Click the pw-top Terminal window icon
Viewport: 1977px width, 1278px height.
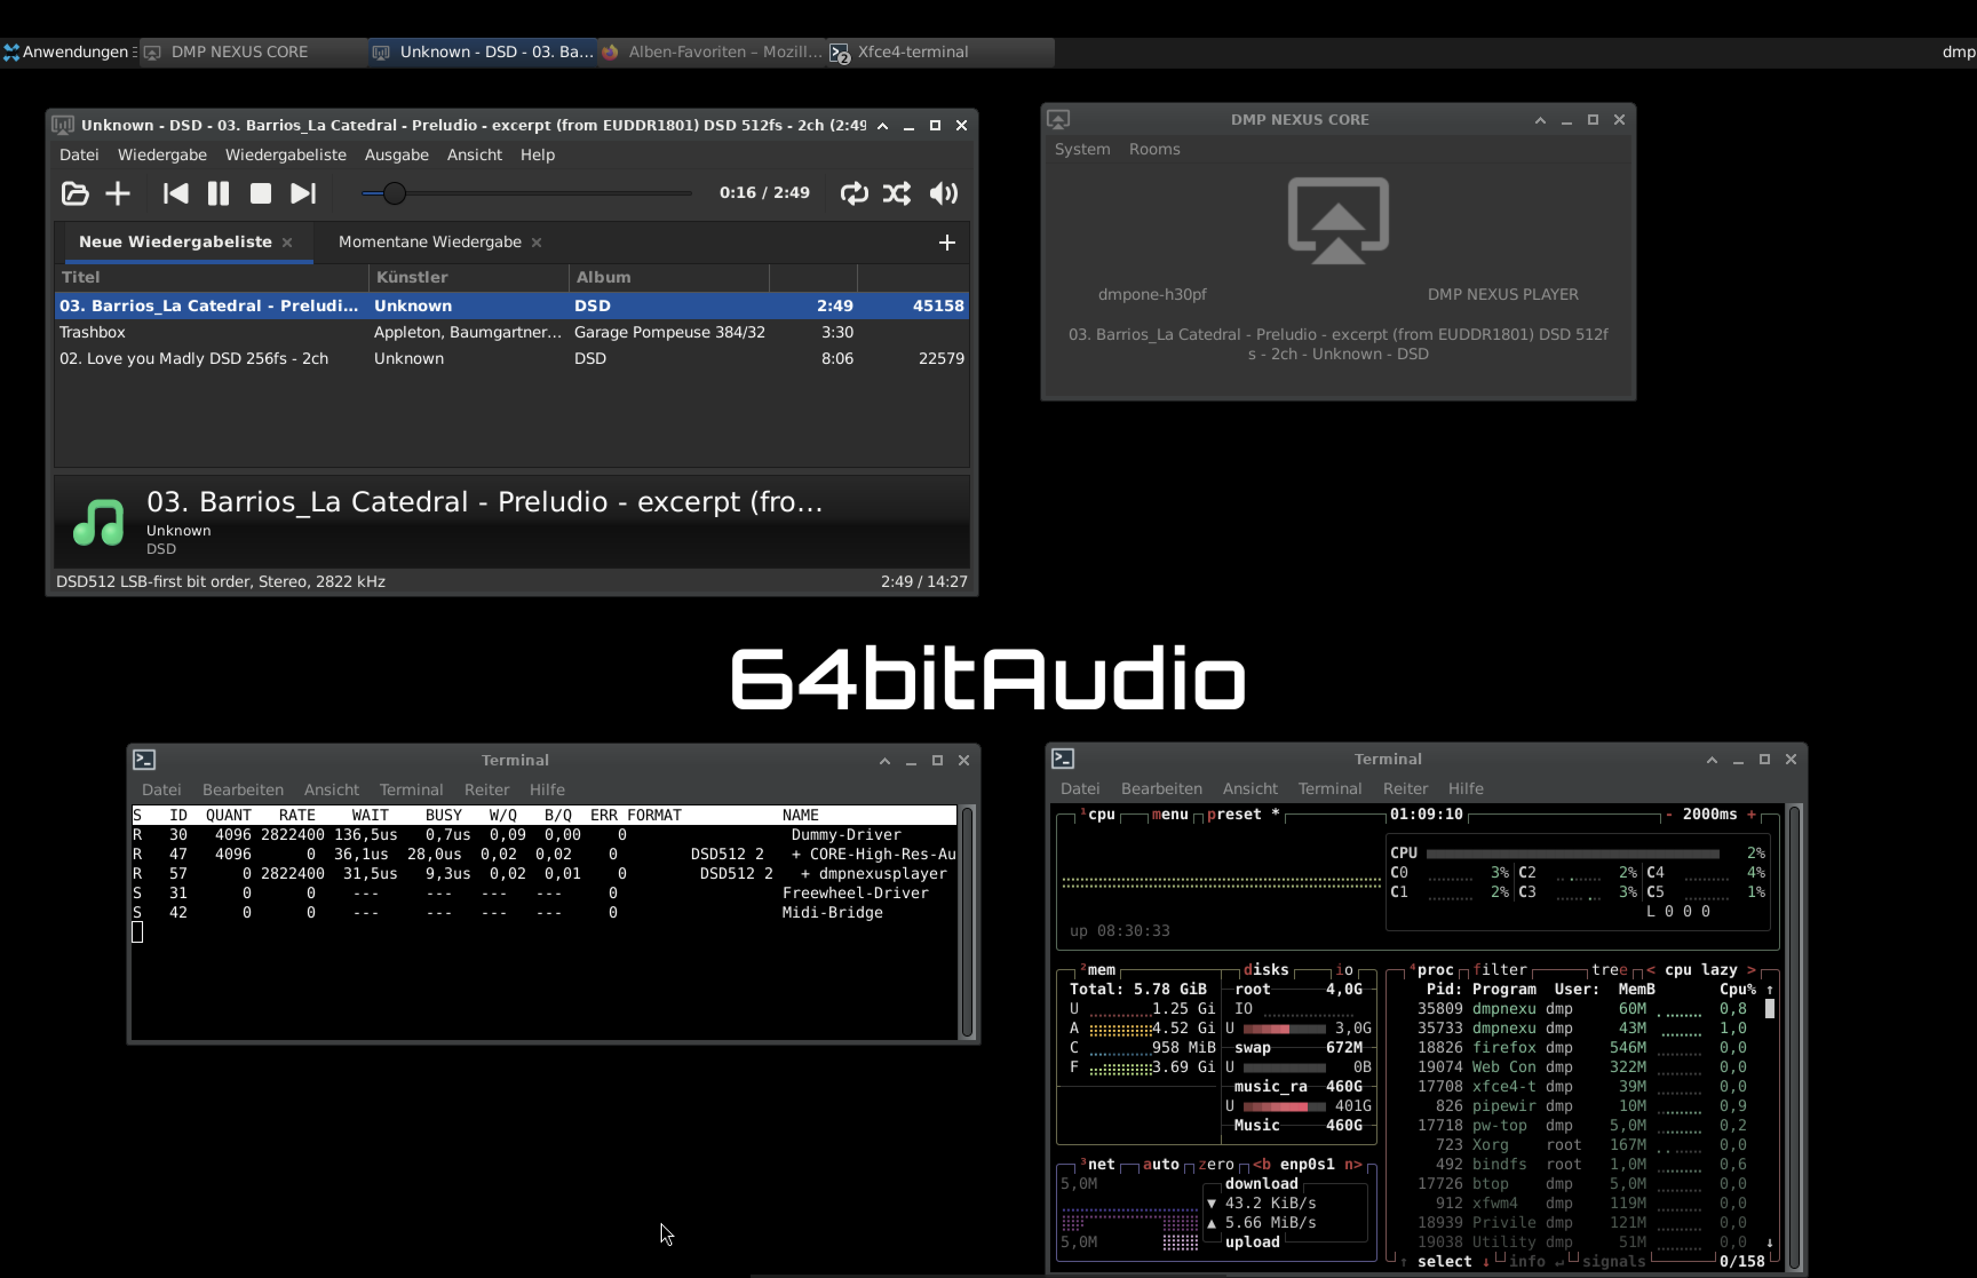pyautogui.click(x=144, y=759)
